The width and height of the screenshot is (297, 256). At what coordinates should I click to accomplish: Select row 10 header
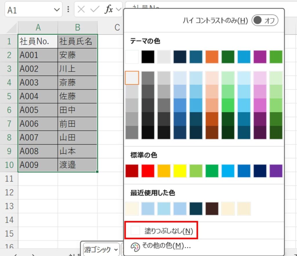pos(9,165)
